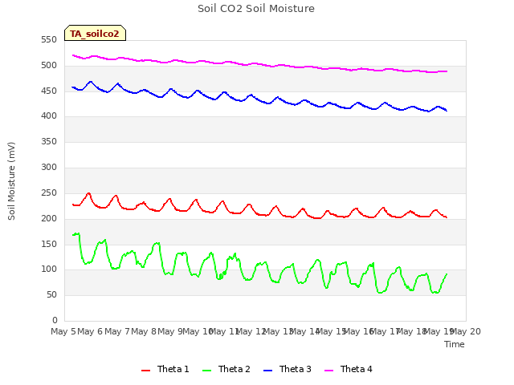514x385 pixels.
Task: Click the red Theta 1 legend swatch
Action: click(145, 371)
